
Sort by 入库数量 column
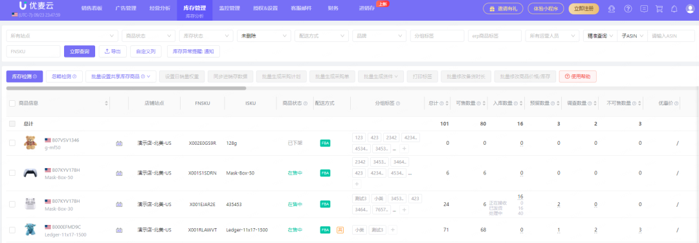point(521,103)
